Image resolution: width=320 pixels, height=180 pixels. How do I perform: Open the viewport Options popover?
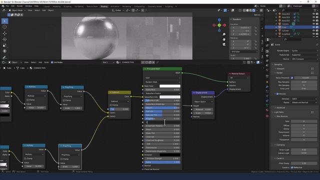(258, 15)
